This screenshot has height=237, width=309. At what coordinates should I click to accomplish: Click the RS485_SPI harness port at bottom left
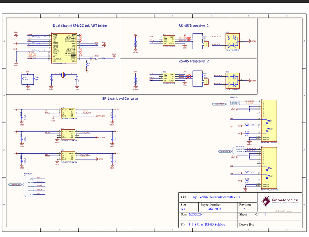click(15, 185)
